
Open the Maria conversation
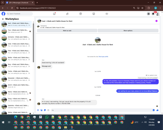[x=16, y=93]
